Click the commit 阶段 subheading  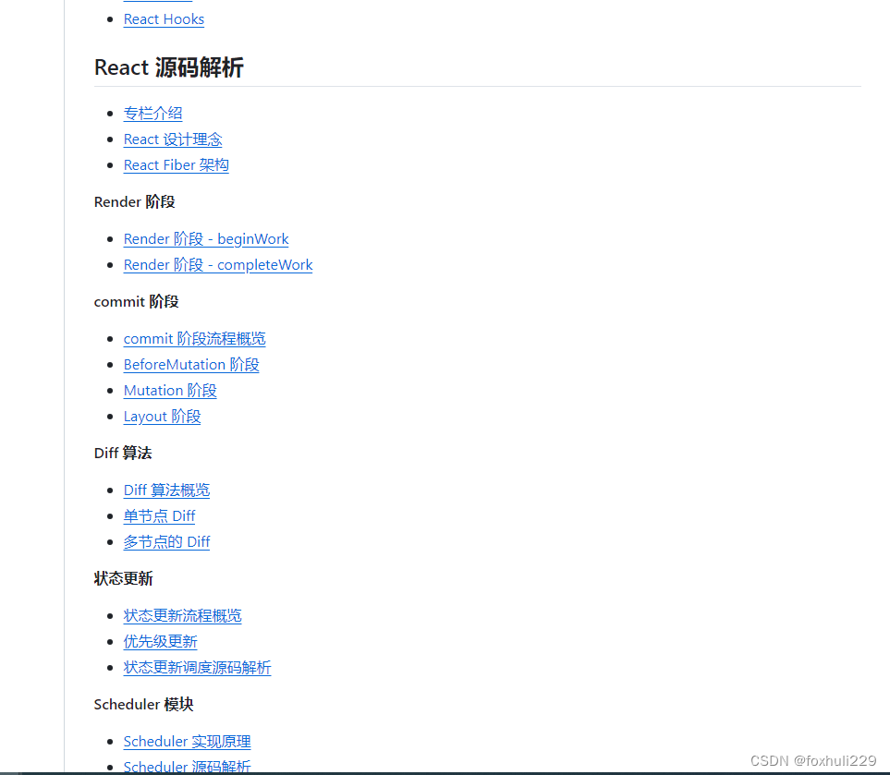[x=136, y=302]
